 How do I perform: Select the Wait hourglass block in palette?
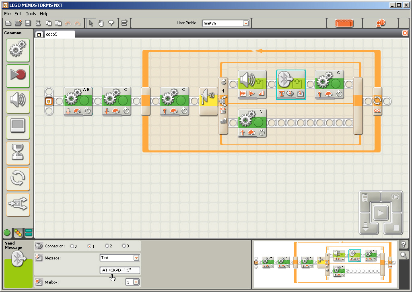pyautogui.click(x=18, y=153)
